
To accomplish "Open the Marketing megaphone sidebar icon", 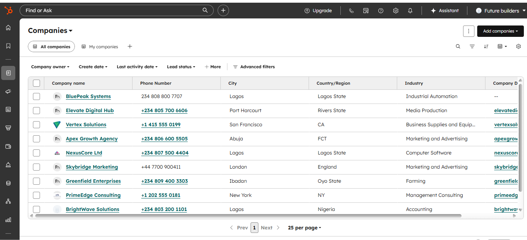I will coord(8,91).
